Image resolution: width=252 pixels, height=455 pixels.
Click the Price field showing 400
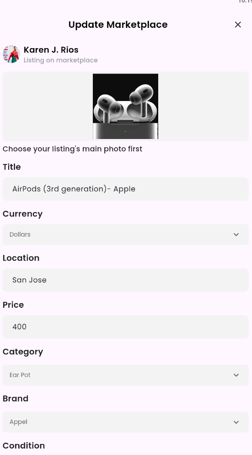tap(126, 327)
